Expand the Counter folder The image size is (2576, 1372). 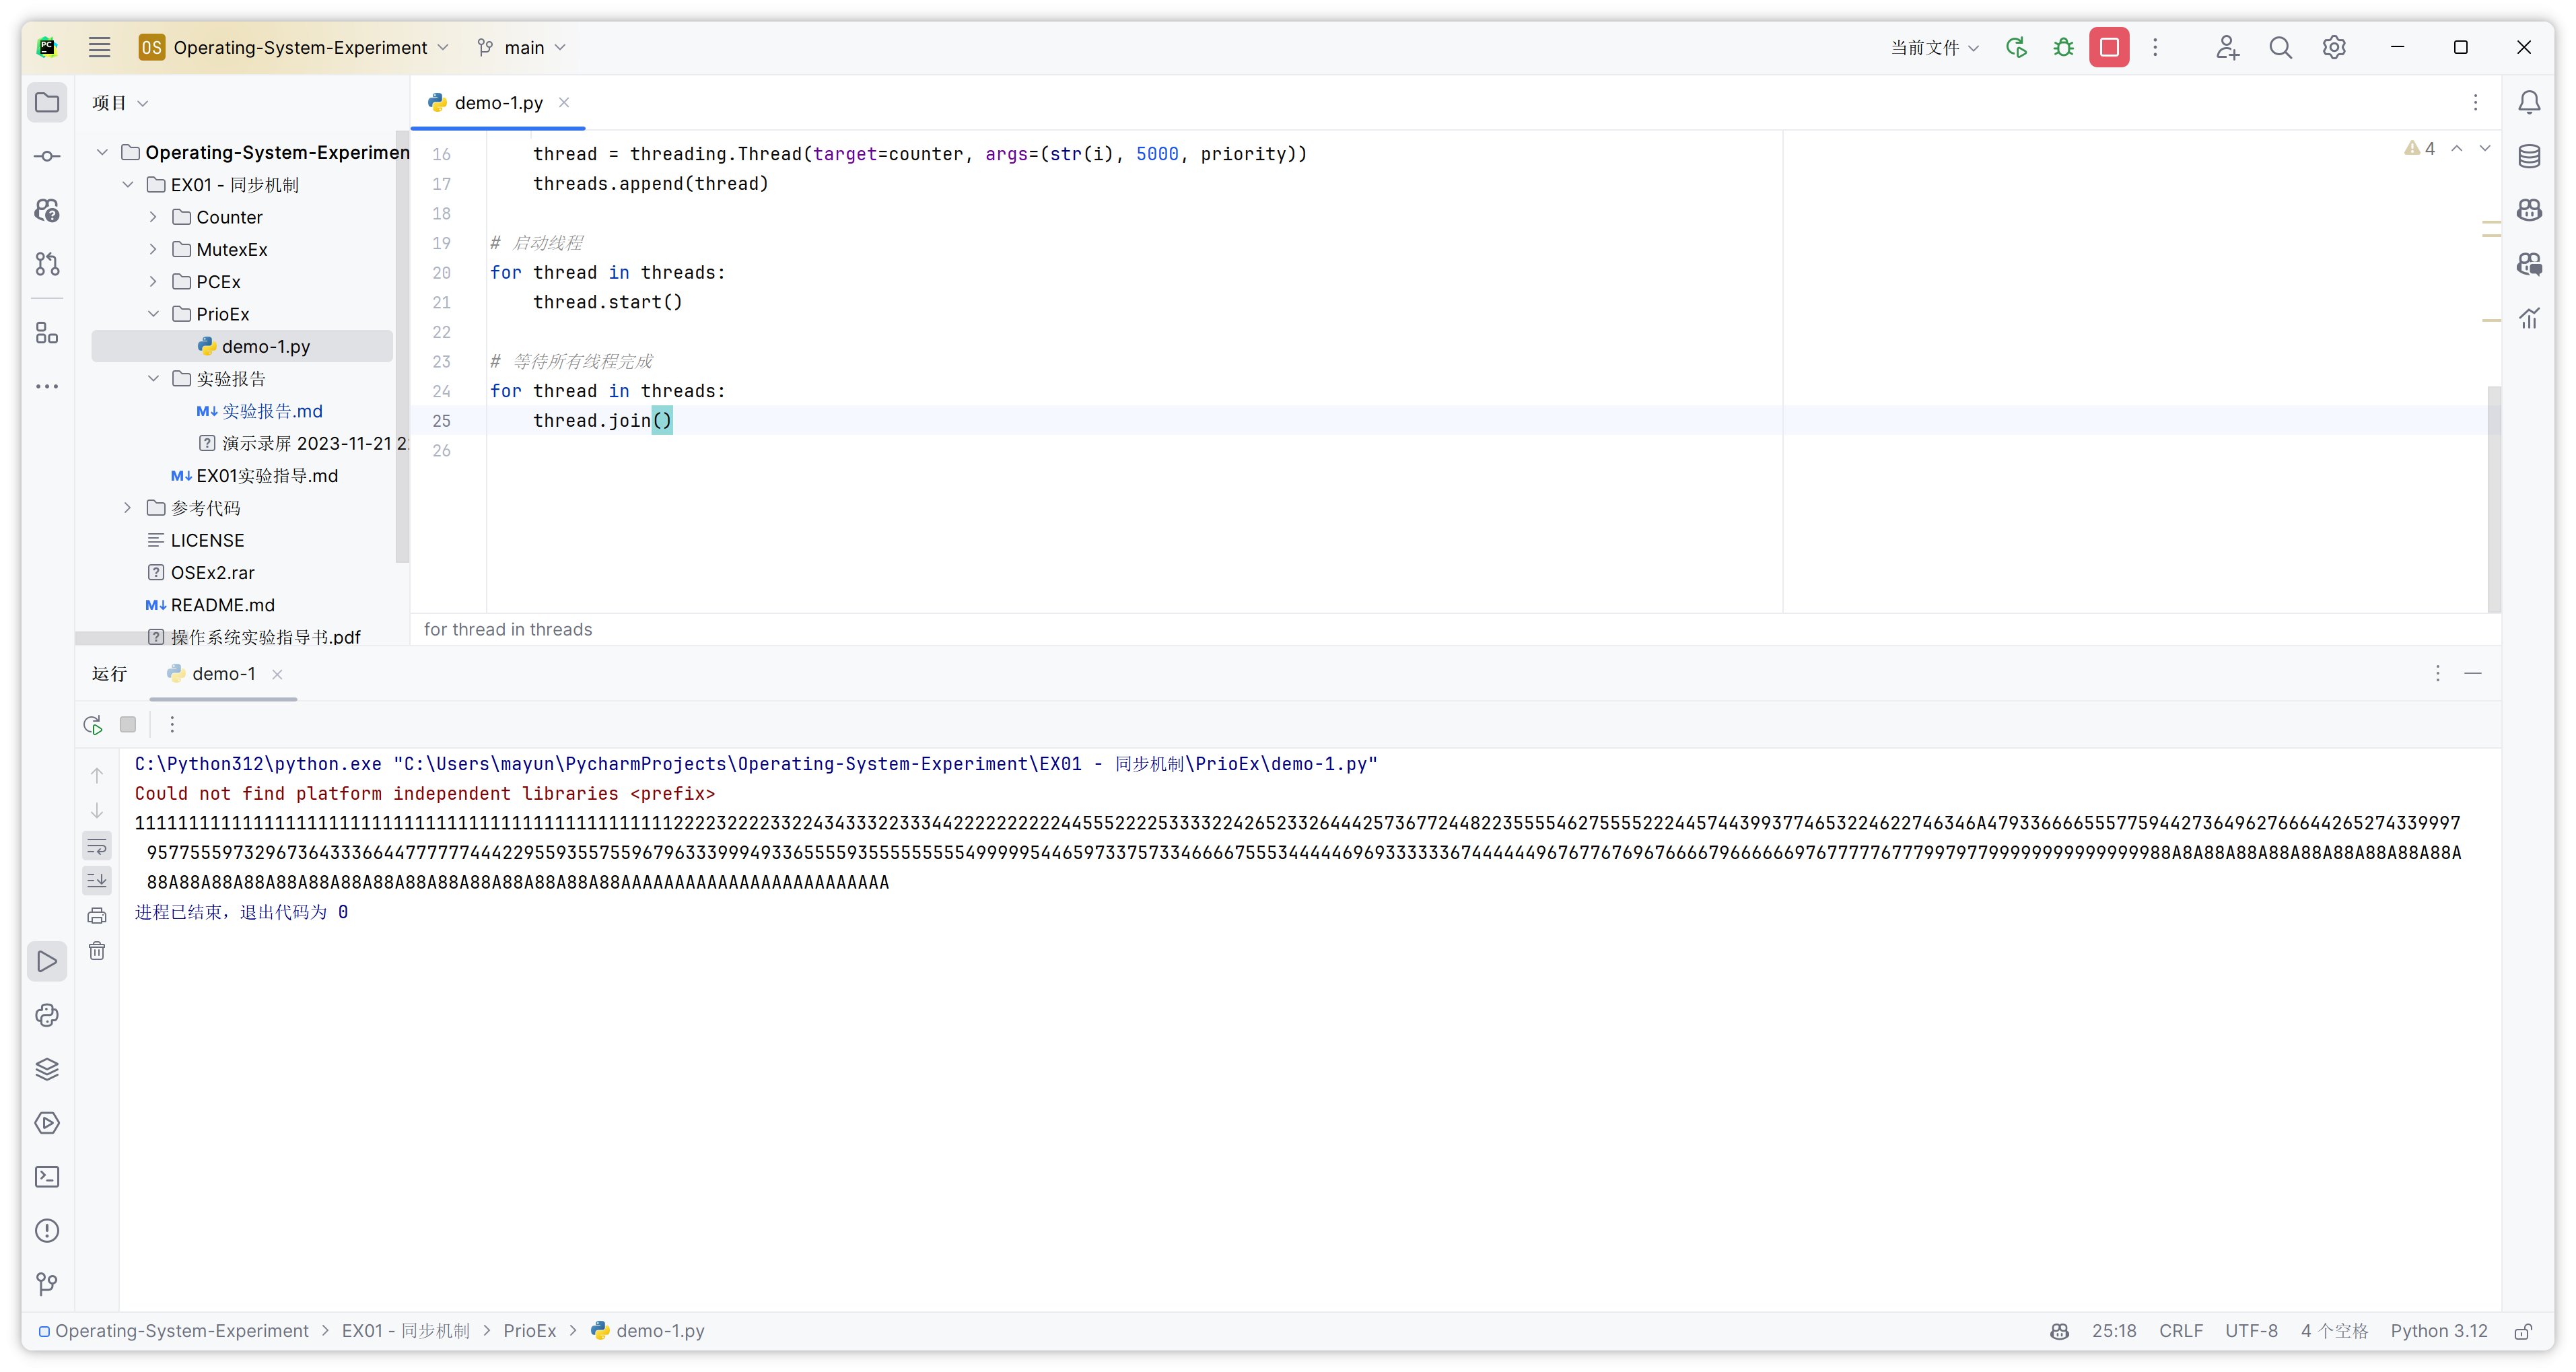click(153, 217)
